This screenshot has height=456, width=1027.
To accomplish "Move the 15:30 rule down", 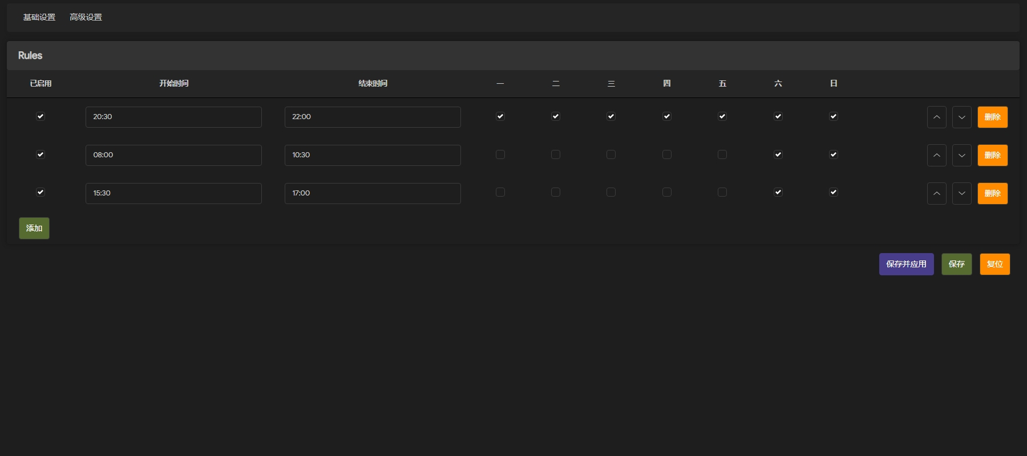I will (961, 194).
